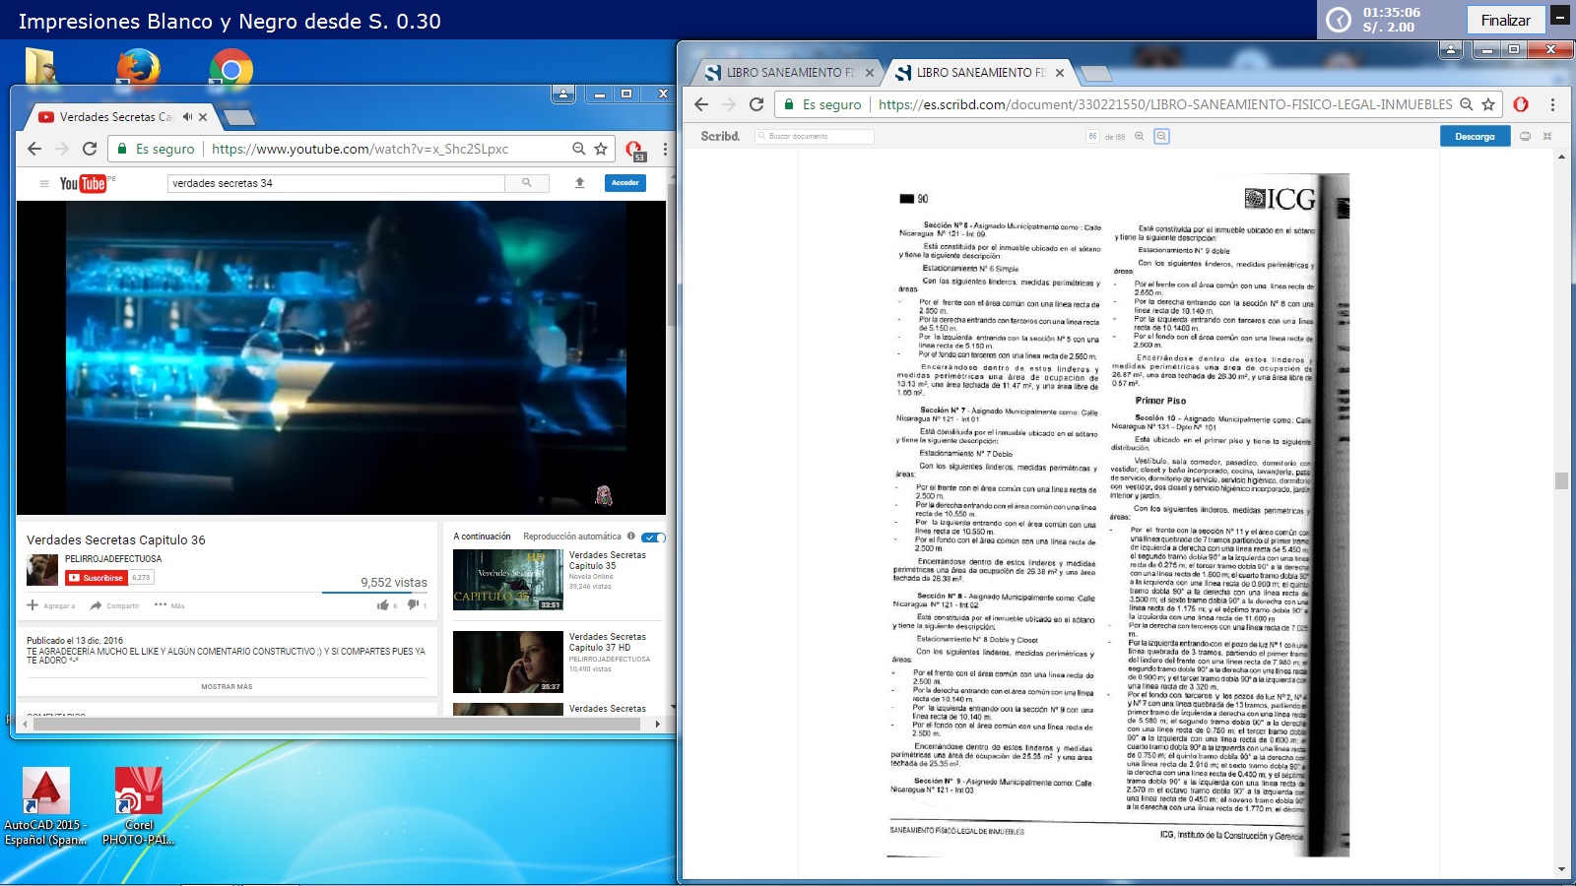
Task: Click the YouTube upload arrow icon
Action: coord(580,183)
